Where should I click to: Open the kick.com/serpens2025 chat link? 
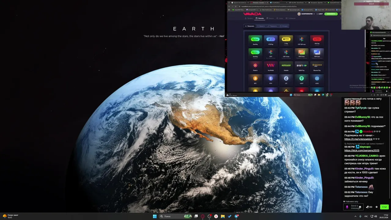click(x=362, y=150)
